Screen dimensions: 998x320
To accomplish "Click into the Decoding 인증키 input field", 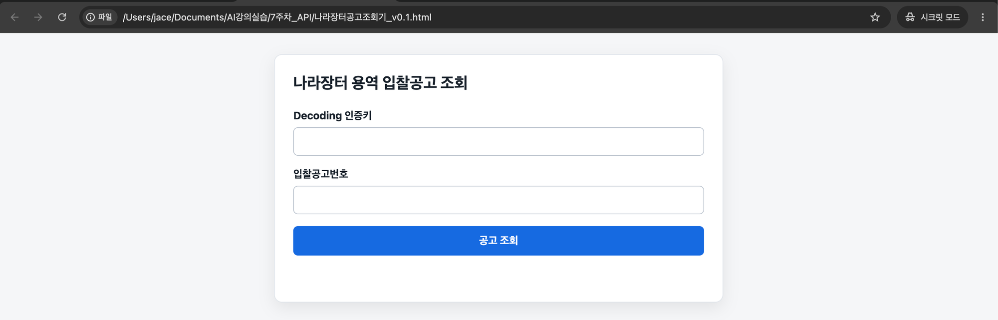I will [x=499, y=141].
